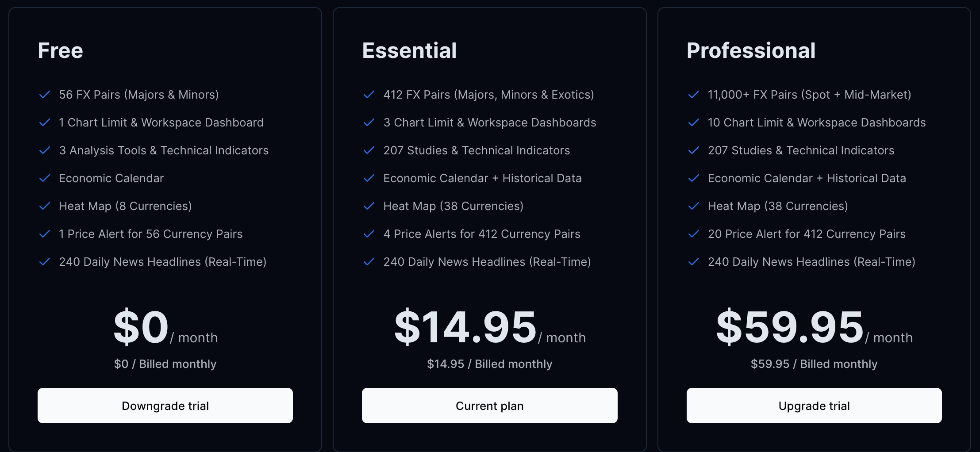
Task: Click the Essential plan heading
Action: coord(409,50)
